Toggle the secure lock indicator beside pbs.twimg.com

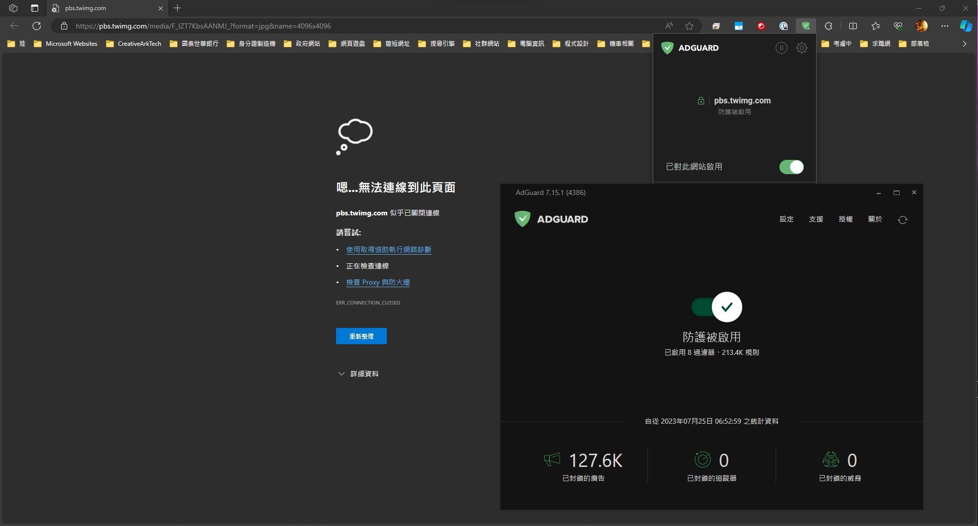(701, 100)
